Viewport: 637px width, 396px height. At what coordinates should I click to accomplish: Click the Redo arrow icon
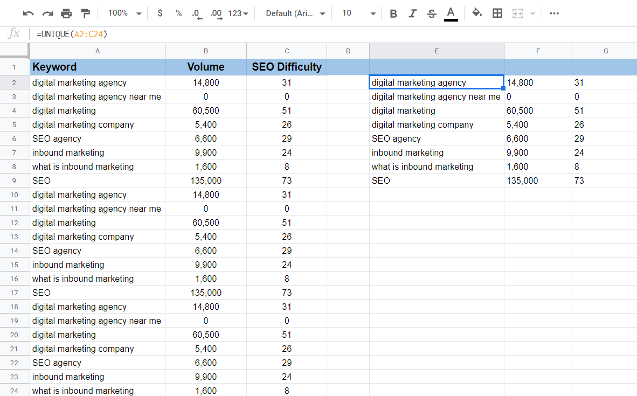pyautogui.click(x=47, y=13)
